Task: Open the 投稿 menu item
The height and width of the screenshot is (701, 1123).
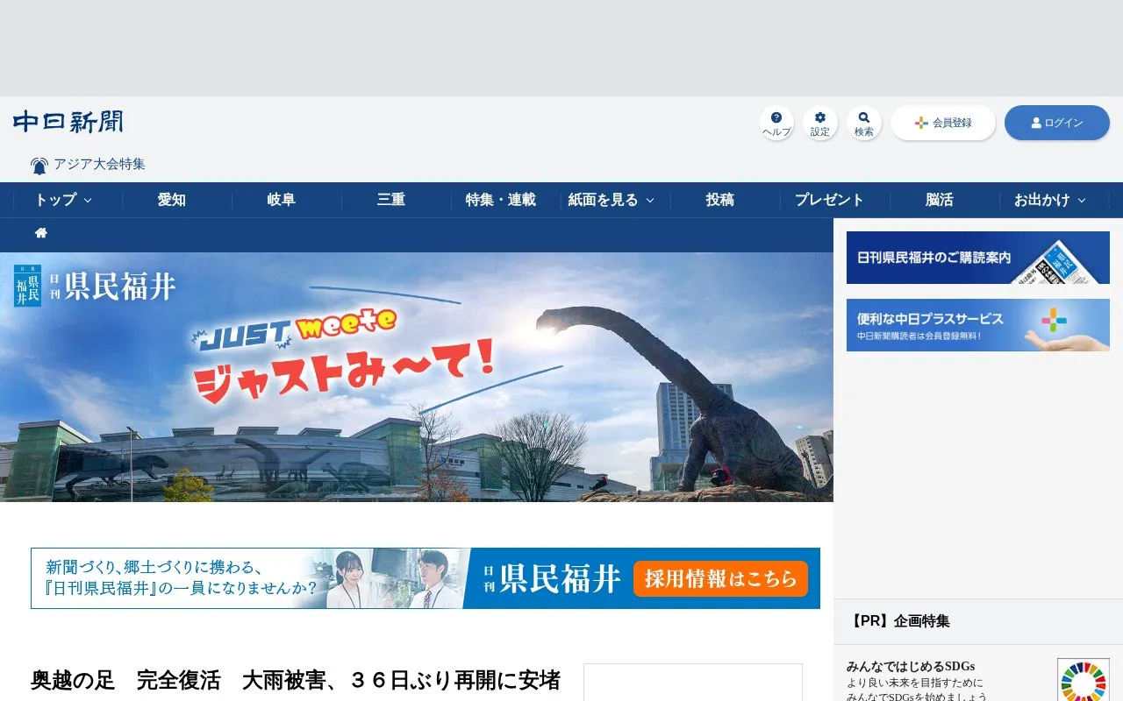Action: coord(720,200)
